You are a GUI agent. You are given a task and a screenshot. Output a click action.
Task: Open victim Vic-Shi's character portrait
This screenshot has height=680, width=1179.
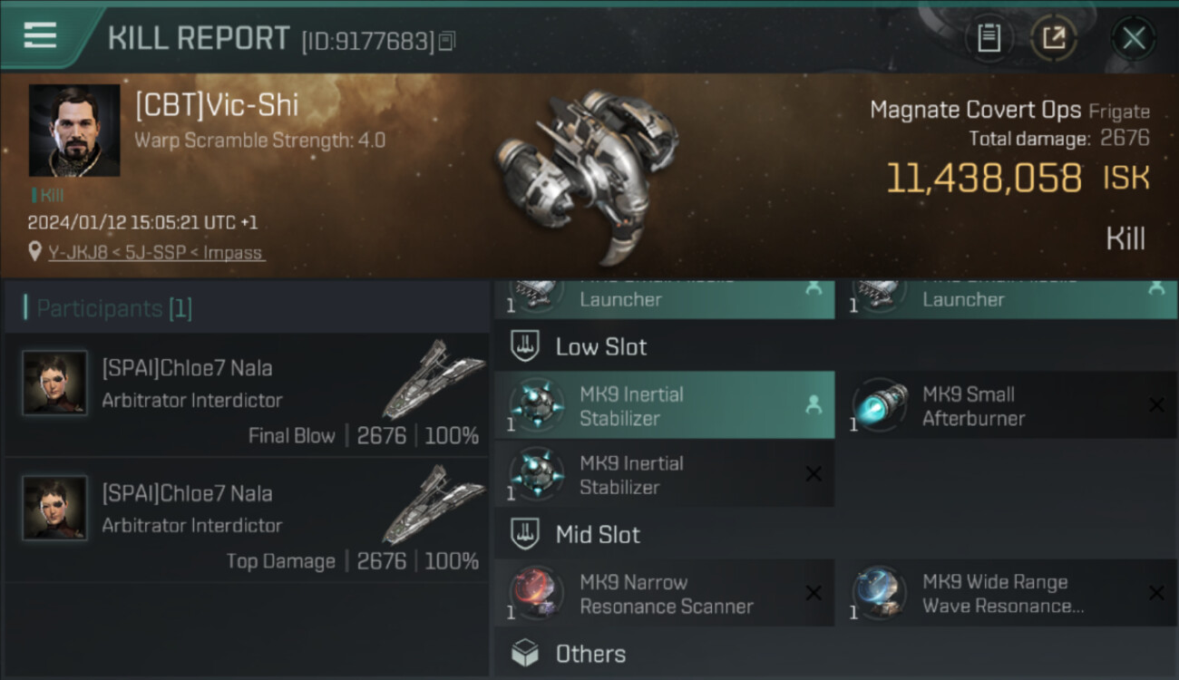point(74,131)
